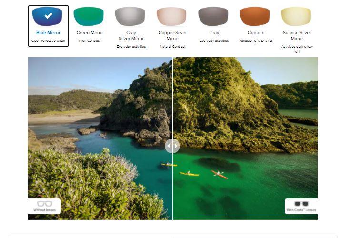Screen dimensions: 350x238
Task: Click the Blue Mirror label text
Action: pos(48,33)
